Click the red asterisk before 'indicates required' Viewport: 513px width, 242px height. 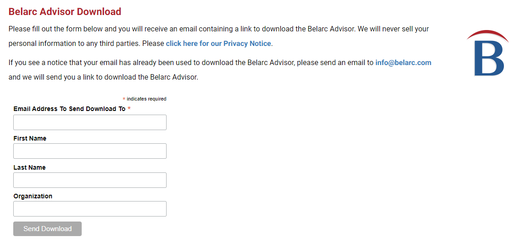[124, 99]
